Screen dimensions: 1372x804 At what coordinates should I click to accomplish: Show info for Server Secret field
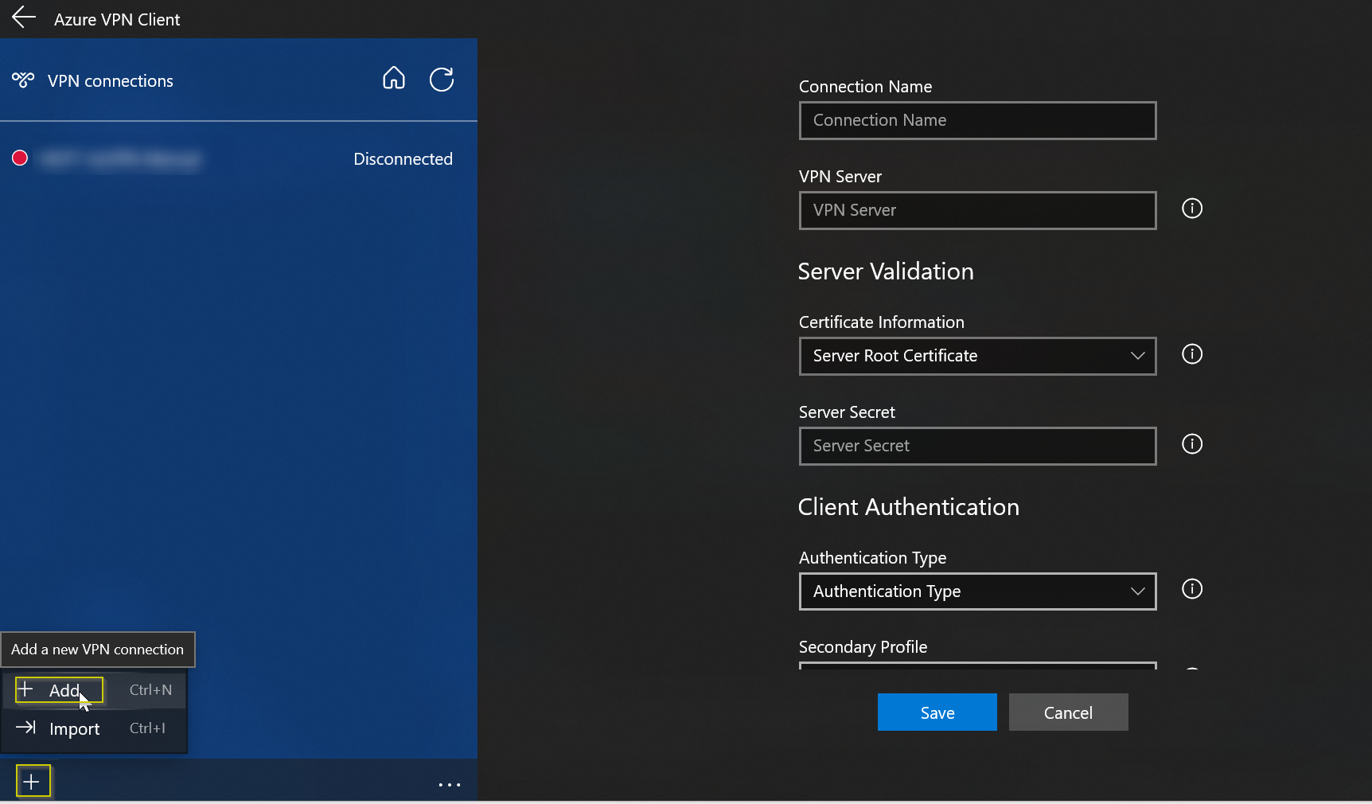pyautogui.click(x=1192, y=444)
